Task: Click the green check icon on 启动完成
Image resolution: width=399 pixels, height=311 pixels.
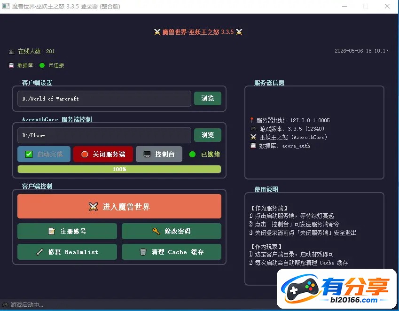Action: 29,154
